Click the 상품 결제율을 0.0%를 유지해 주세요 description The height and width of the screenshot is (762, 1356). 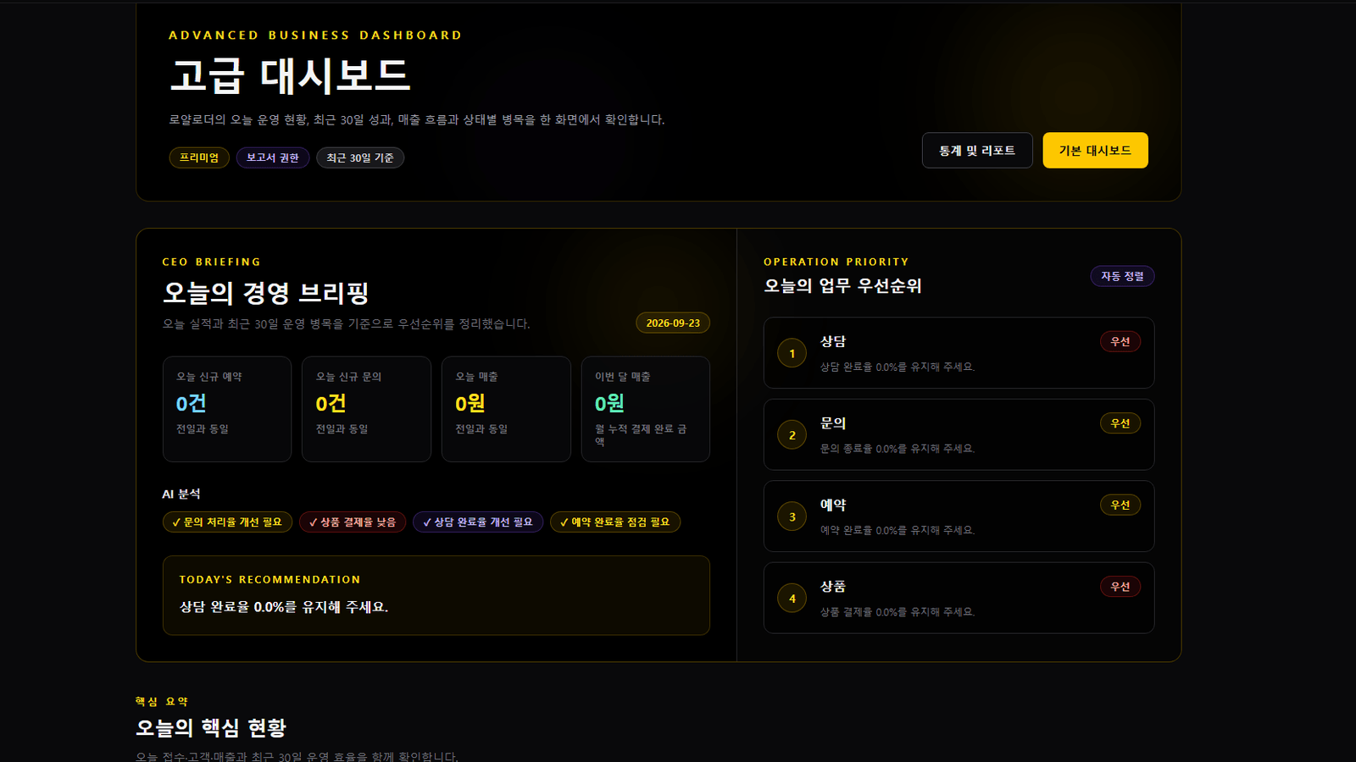[898, 612]
